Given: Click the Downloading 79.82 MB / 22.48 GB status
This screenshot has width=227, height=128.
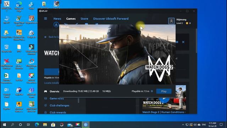Looking at the screenshot, I should 81,91.
